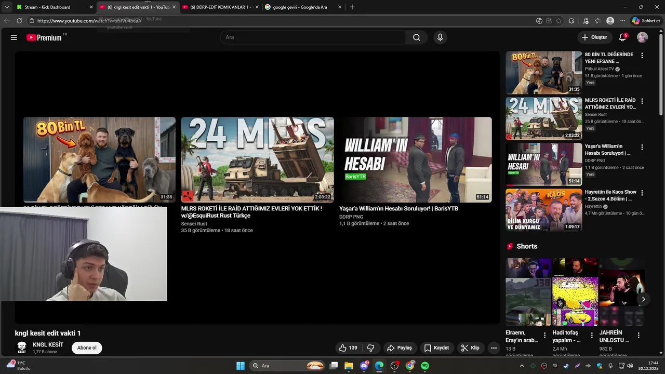Open the Sohbet et Copilot button
This screenshot has width=665, height=374.
point(646,21)
